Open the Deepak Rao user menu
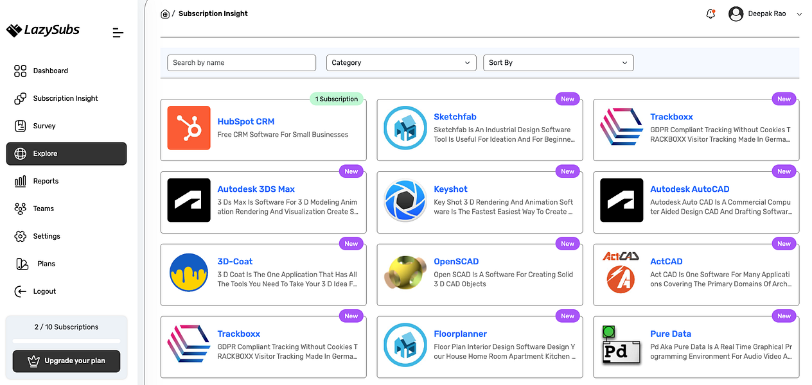 (x=766, y=14)
